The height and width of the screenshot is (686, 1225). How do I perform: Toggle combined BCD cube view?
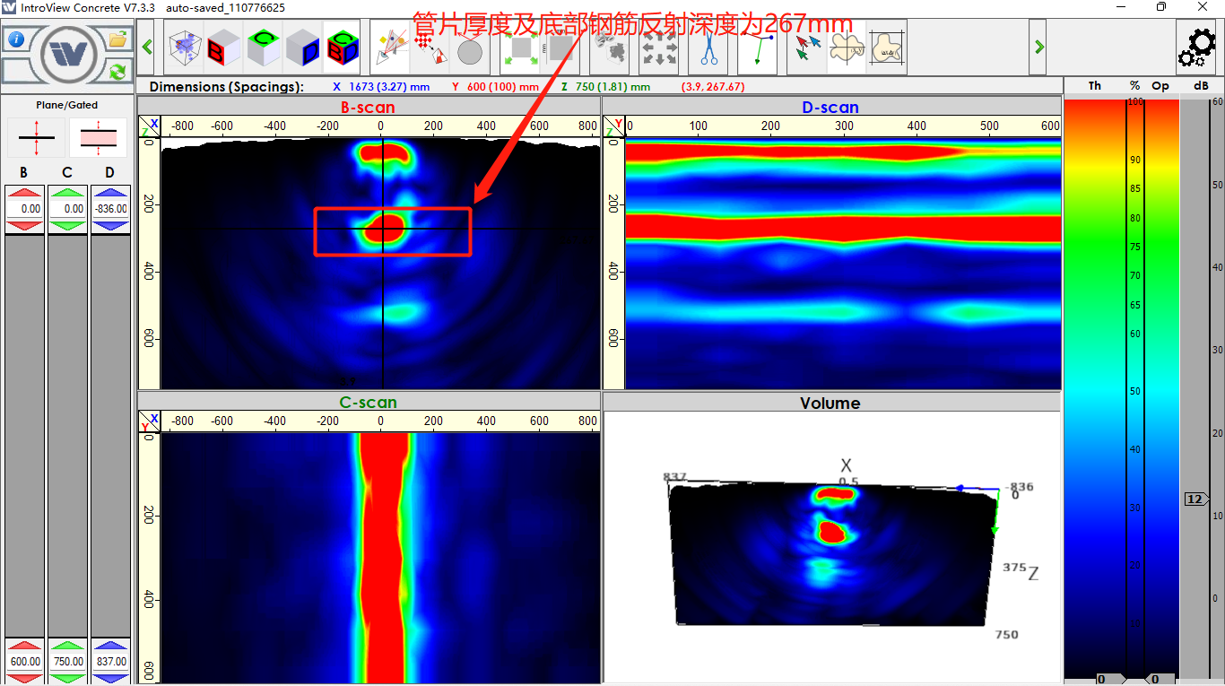[342, 48]
